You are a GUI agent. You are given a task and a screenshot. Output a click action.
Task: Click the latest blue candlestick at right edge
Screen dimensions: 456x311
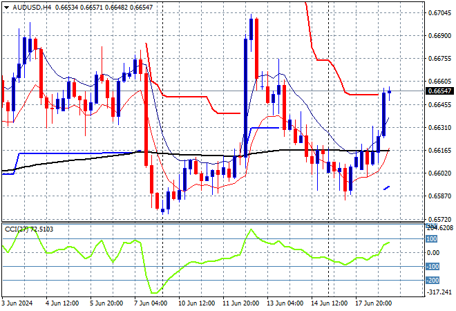(390, 92)
